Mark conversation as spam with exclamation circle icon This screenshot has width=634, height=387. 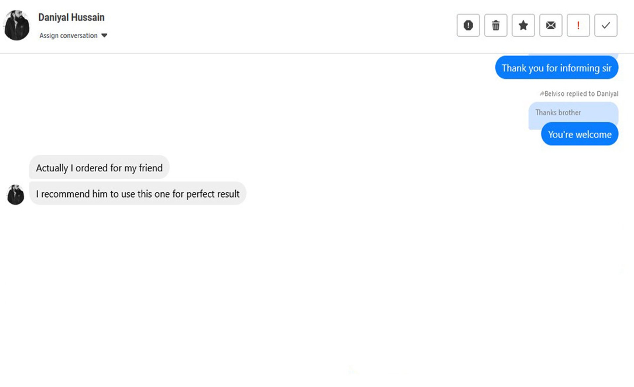pos(468,25)
